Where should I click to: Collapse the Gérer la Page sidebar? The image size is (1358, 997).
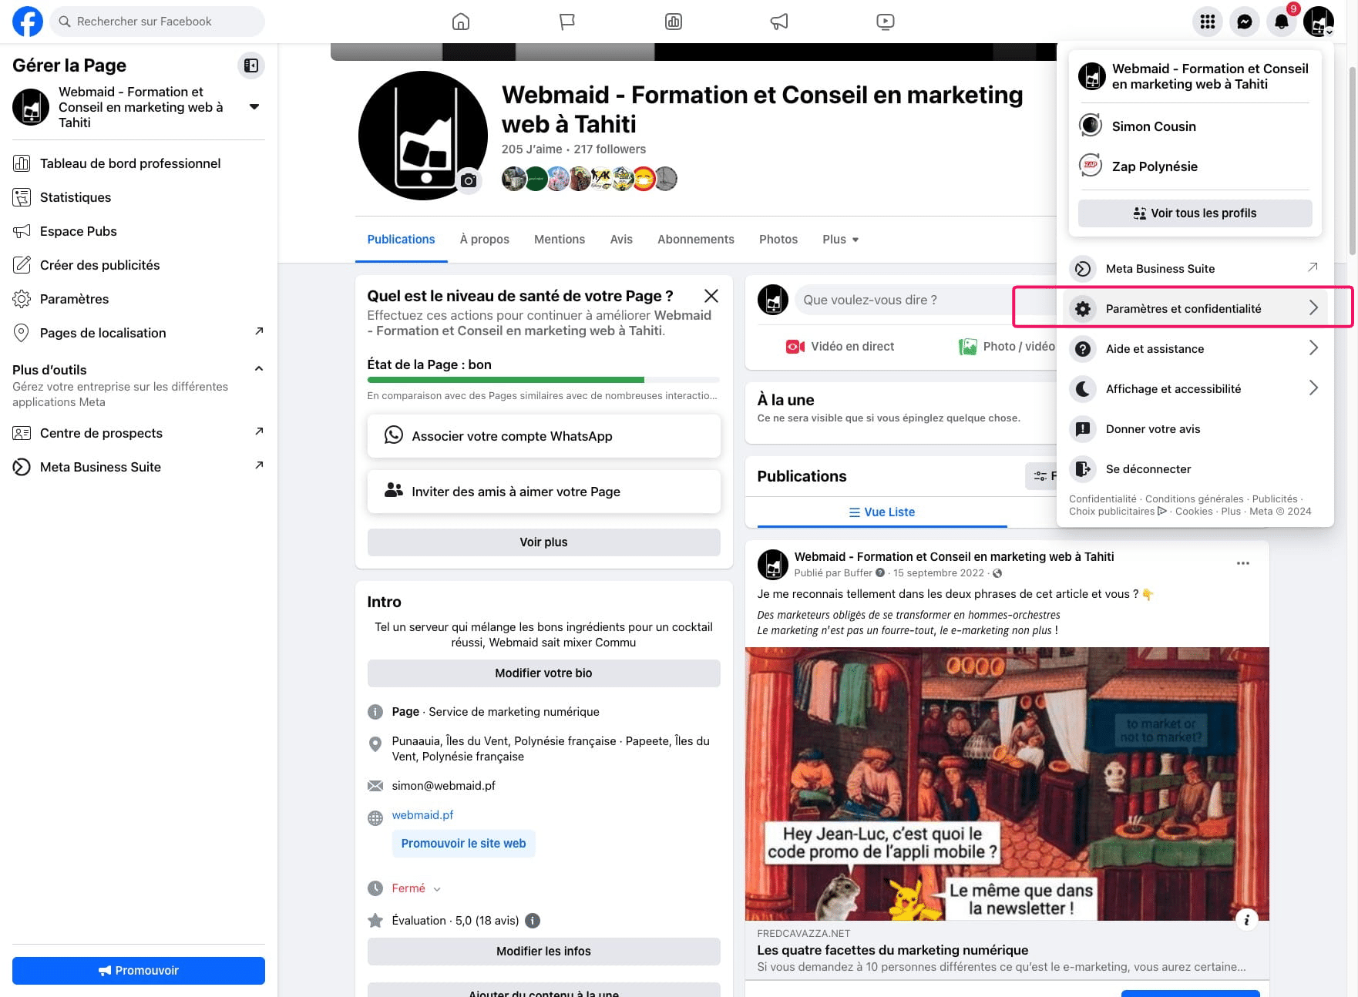point(251,65)
